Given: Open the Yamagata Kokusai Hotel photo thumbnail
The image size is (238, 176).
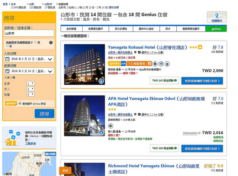Looking at the screenshot, I should pyautogui.click(x=84, y=64).
